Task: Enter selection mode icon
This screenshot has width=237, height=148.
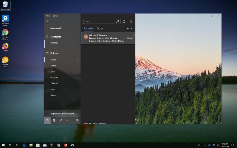Action: pos(131,21)
